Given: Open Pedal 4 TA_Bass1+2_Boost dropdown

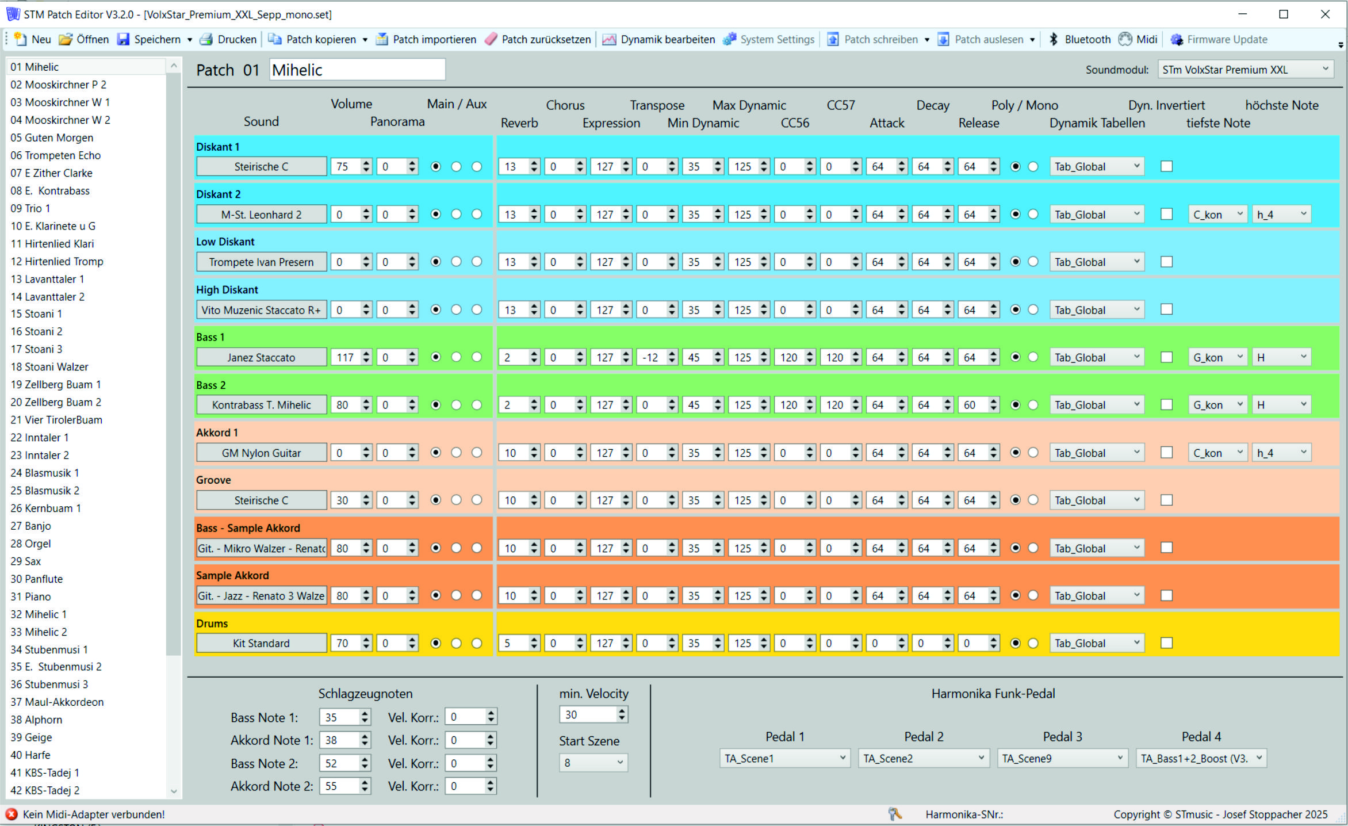Looking at the screenshot, I should [x=1201, y=758].
